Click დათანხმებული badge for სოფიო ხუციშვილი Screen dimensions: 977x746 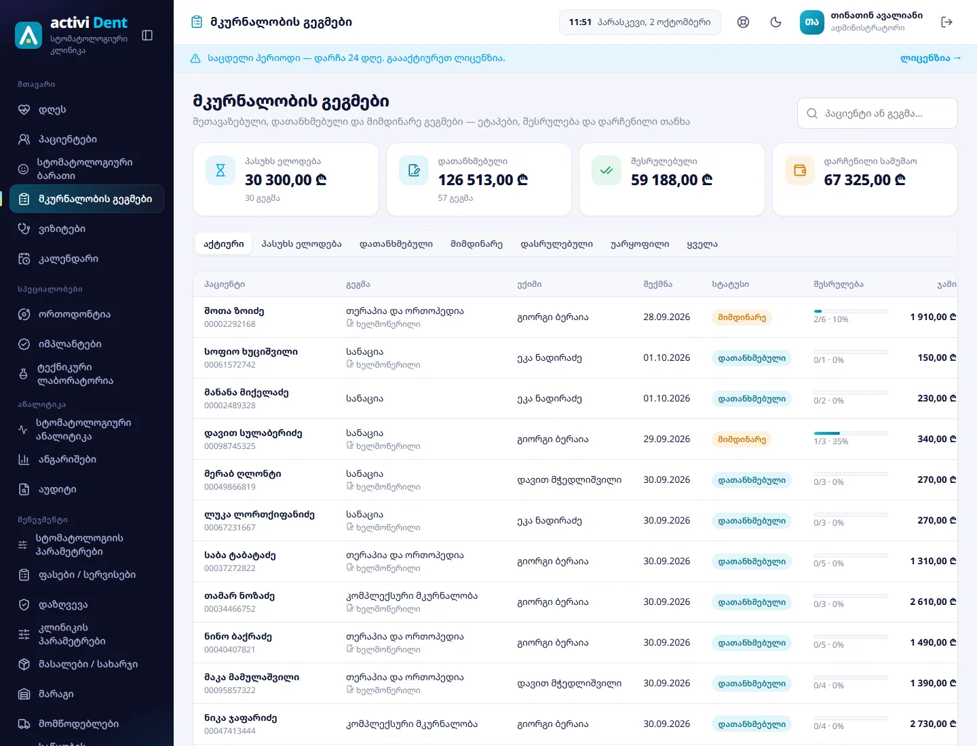coord(752,358)
